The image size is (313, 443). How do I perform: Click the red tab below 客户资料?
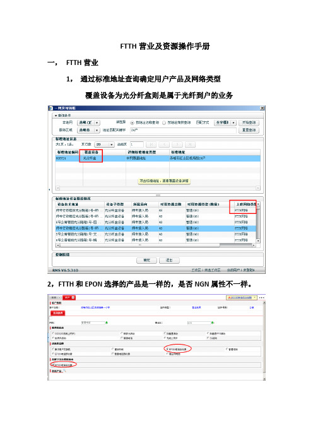(58, 313)
